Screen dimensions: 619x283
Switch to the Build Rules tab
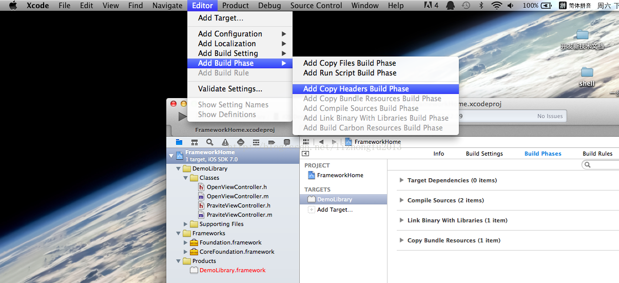(x=597, y=154)
